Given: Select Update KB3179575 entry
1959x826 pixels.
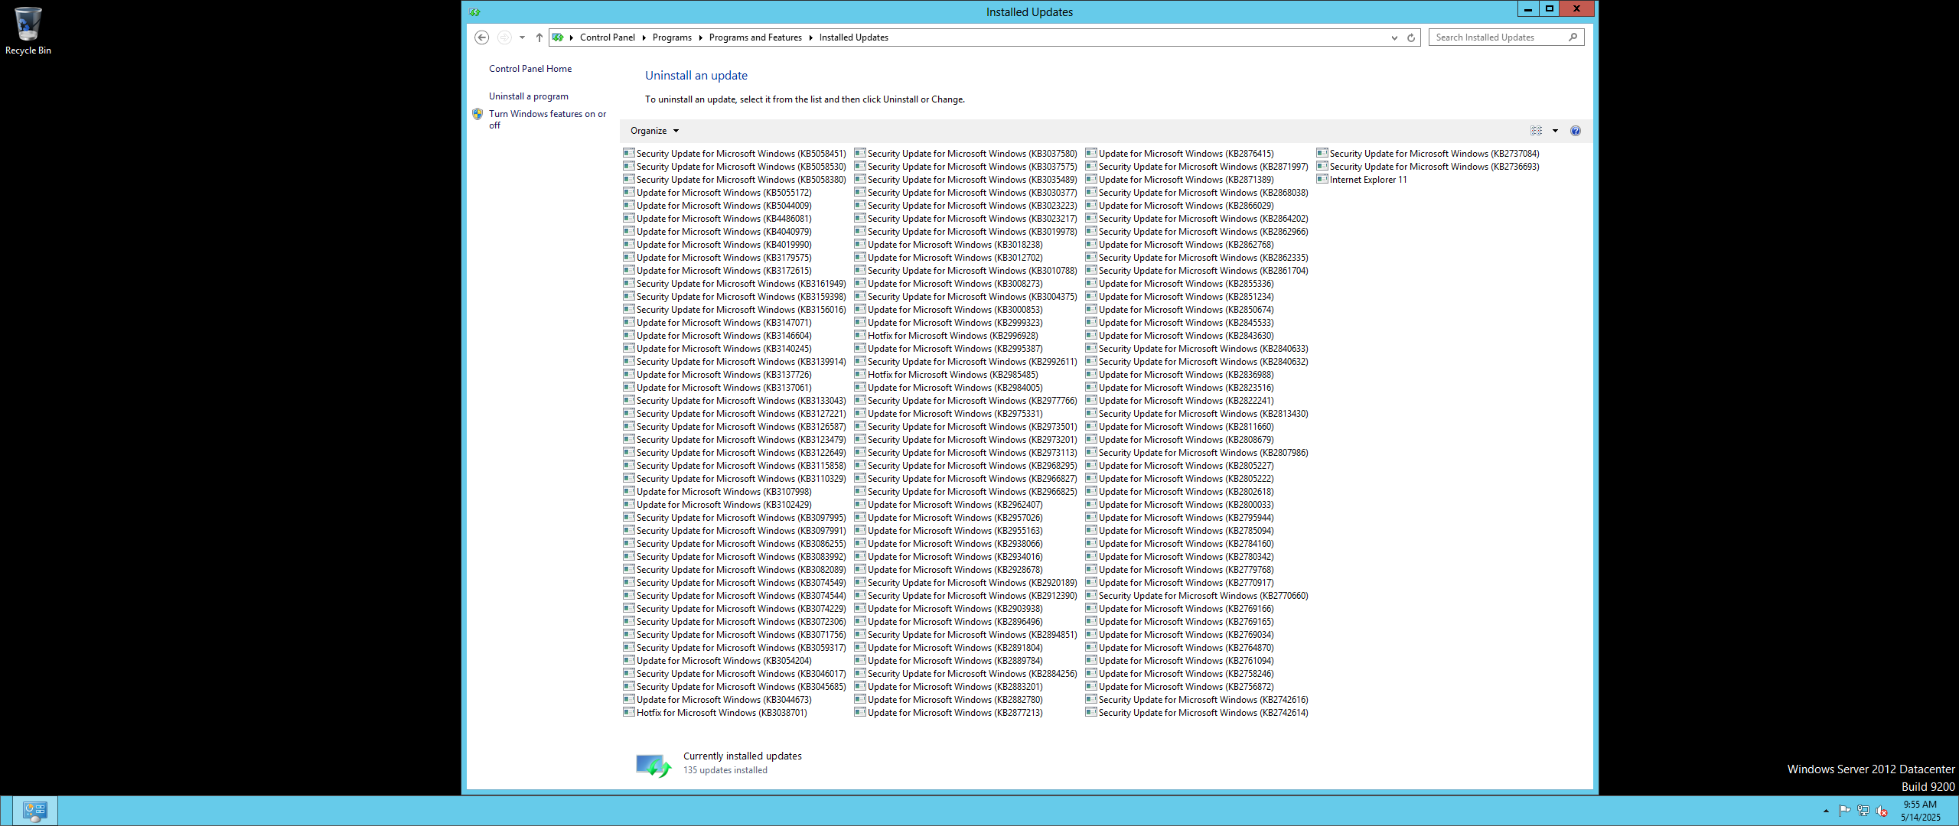Looking at the screenshot, I should 718,258.
